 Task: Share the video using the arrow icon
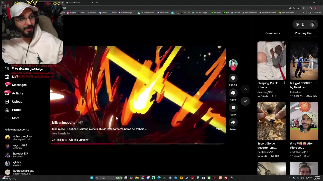click(x=233, y=122)
